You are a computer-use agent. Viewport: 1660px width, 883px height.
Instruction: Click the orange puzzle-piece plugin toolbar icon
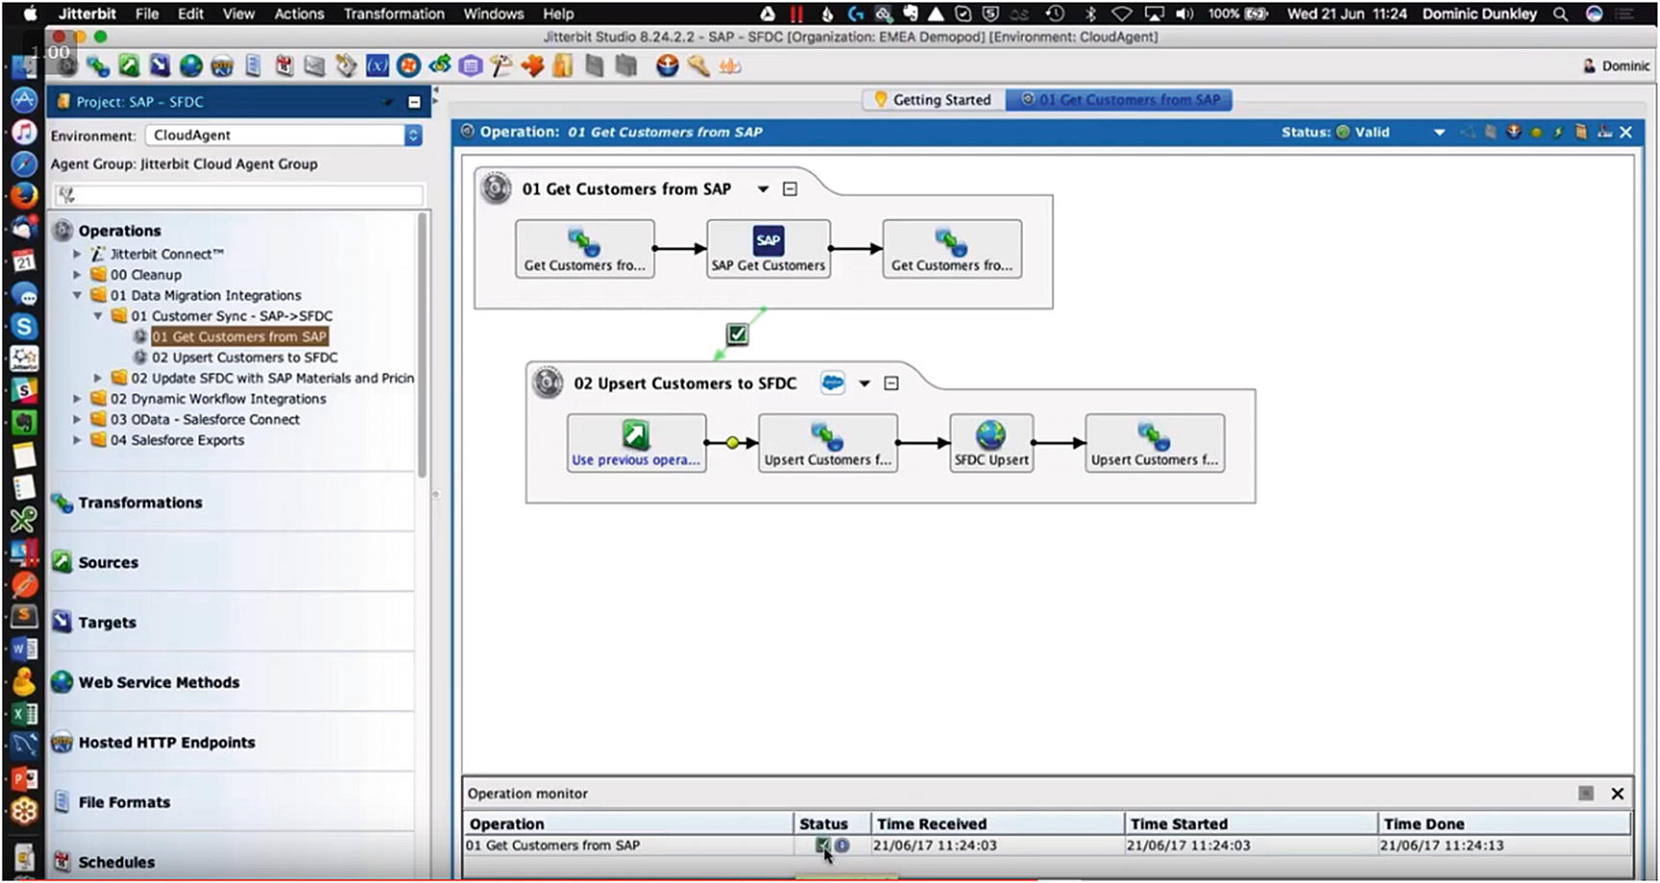pos(531,66)
